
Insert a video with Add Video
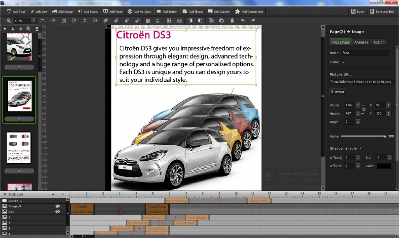coord(113,11)
